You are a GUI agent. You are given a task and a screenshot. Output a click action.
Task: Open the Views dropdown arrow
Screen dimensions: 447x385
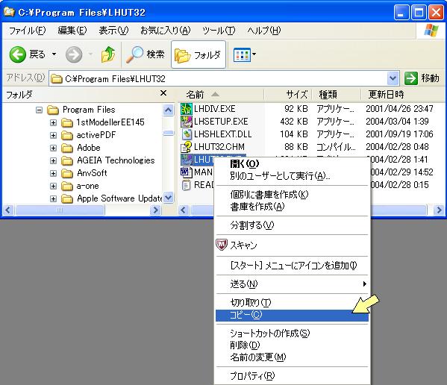coord(254,54)
